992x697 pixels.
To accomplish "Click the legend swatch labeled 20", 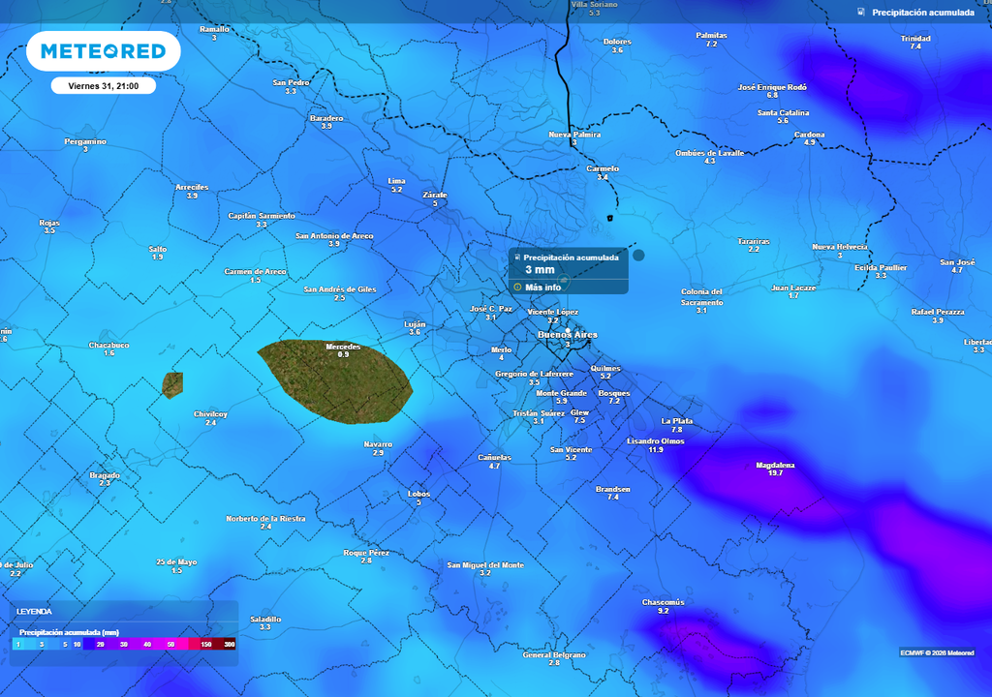I will [x=101, y=645].
